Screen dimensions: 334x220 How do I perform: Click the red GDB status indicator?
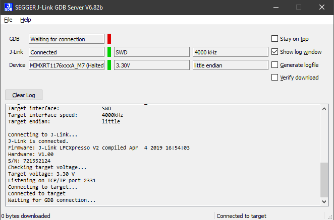109,39
